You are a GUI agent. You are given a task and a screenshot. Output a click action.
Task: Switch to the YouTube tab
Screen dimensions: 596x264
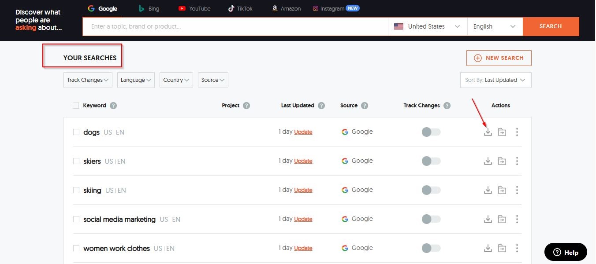tap(194, 8)
